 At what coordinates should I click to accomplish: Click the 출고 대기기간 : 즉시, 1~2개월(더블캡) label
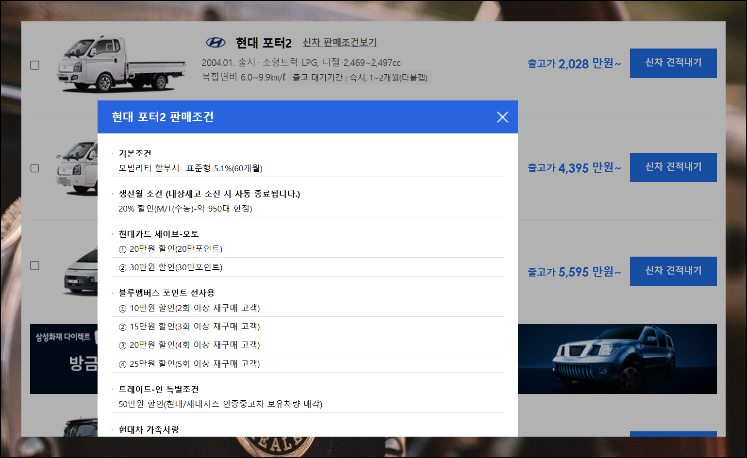pos(360,78)
